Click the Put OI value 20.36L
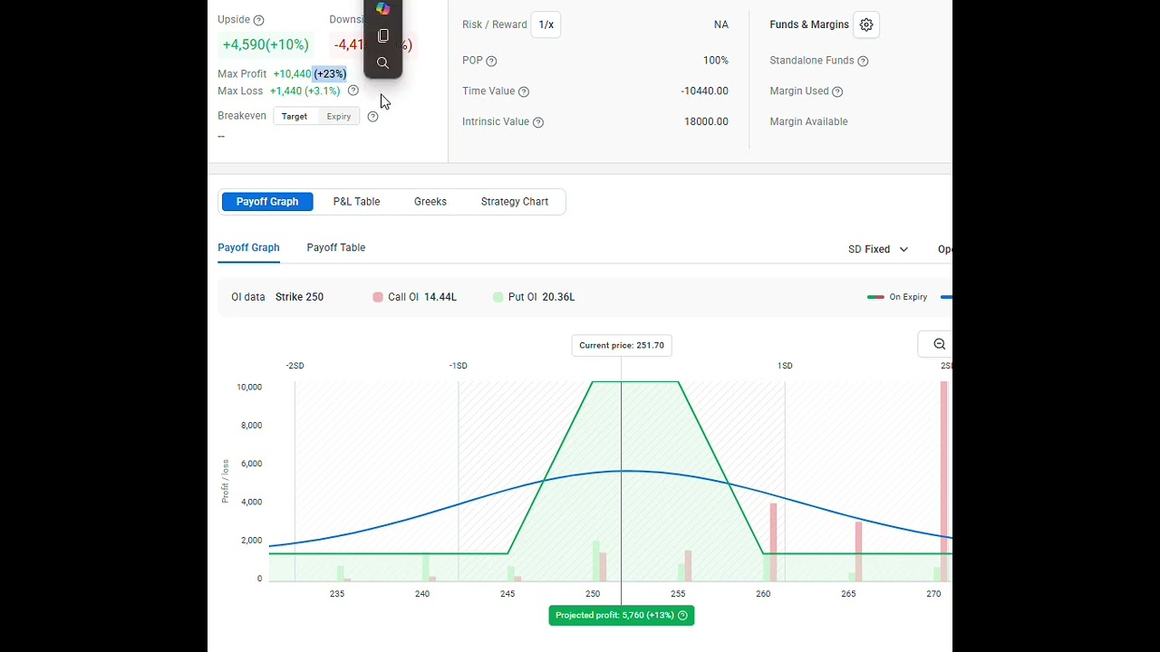This screenshot has height=652, width=1160. coord(558,297)
